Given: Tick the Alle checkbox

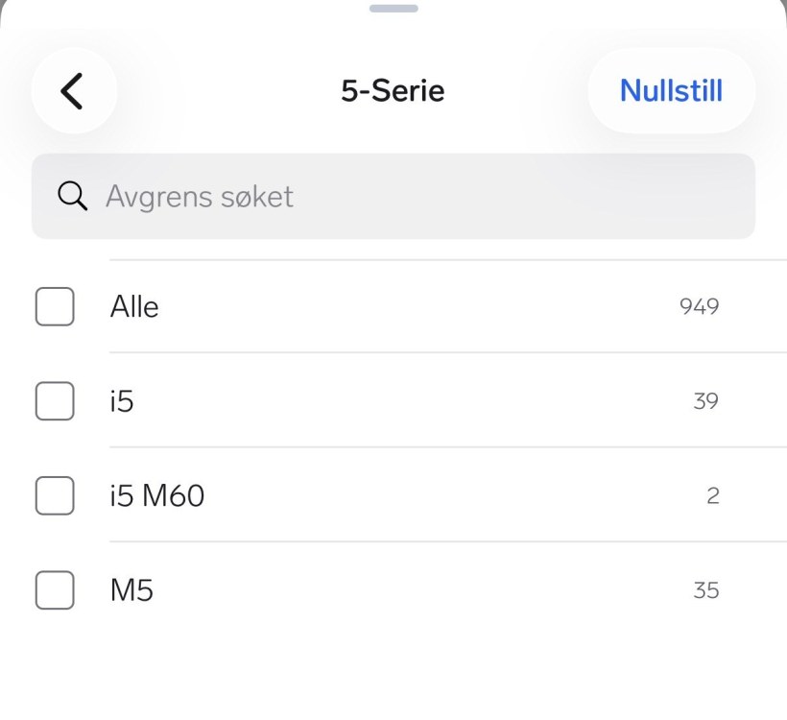Looking at the screenshot, I should coord(55,306).
